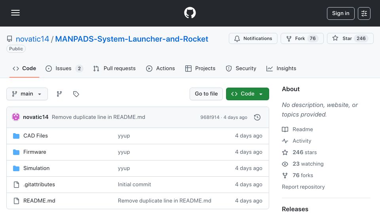Open yyup commit for CAD Files
Image resolution: width=380 pixels, height=214 pixels.
tap(124, 136)
